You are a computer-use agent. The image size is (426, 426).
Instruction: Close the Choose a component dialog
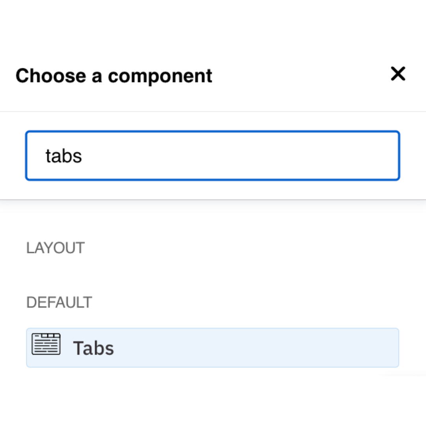point(398,74)
